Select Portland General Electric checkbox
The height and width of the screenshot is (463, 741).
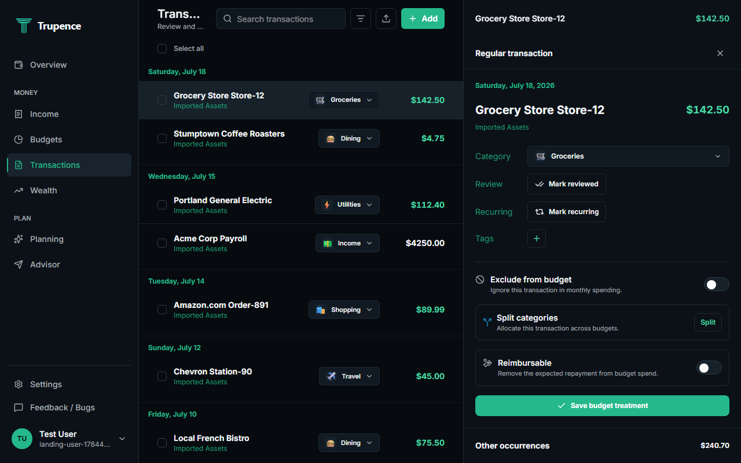[x=162, y=205]
